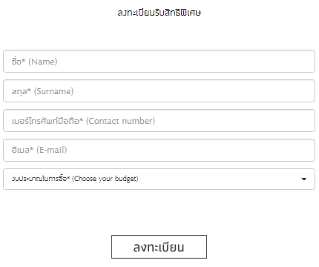Image resolution: width=319 pixels, height=267 pixels.
Task: Submit the form with ลงทะเบียน button
Action: click(159, 247)
